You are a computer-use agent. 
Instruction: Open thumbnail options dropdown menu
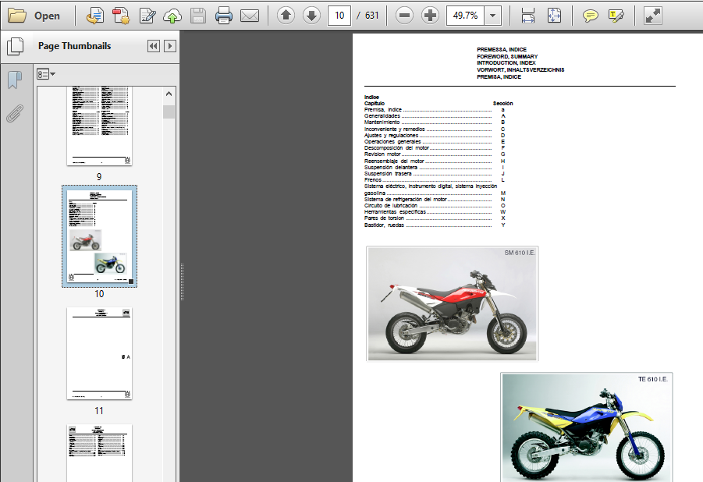[x=46, y=74]
